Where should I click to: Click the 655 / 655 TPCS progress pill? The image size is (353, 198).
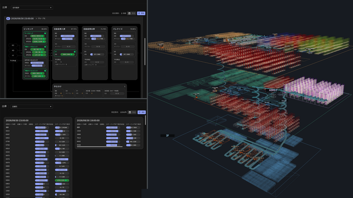tap(38, 74)
